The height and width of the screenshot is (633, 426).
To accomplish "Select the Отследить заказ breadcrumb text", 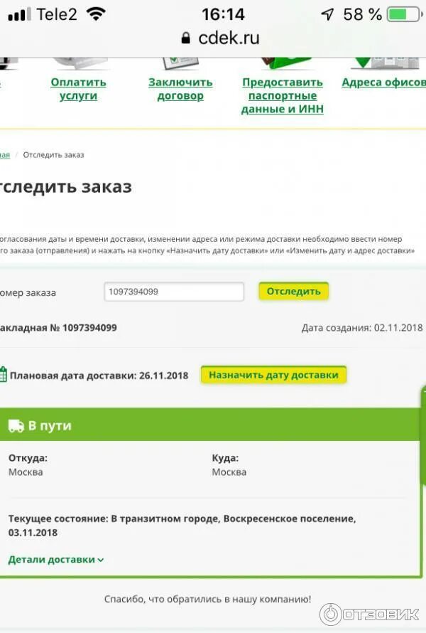I will (53, 155).
